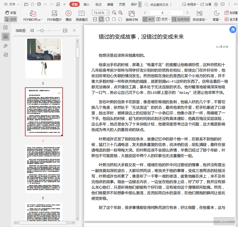Viewport: 238px width, 227px height.
Task: Toggle the thumbnail panel icon in sidebar
Action: [x=6, y=36]
